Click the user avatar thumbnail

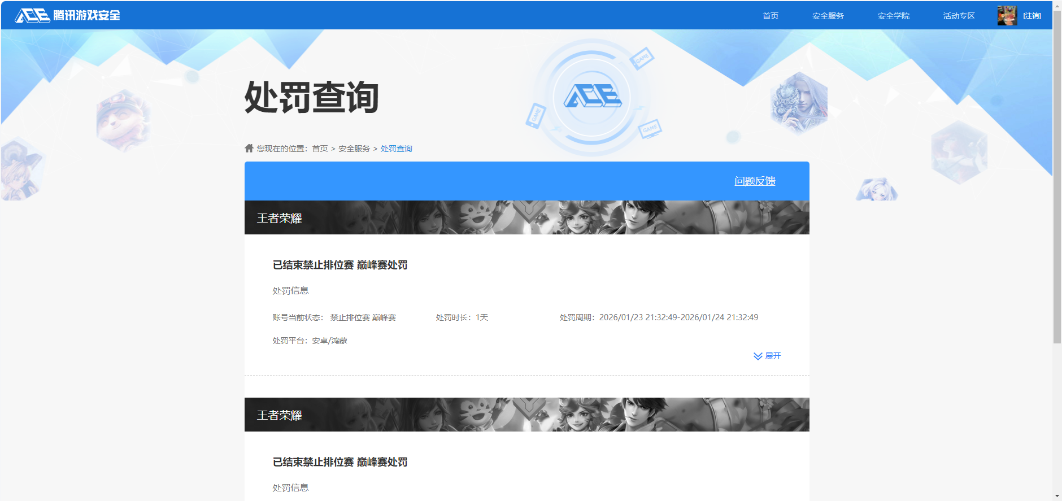click(1007, 15)
